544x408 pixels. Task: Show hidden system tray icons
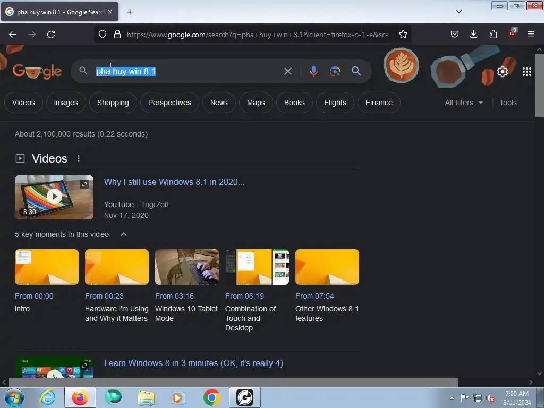pyautogui.click(x=452, y=398)
